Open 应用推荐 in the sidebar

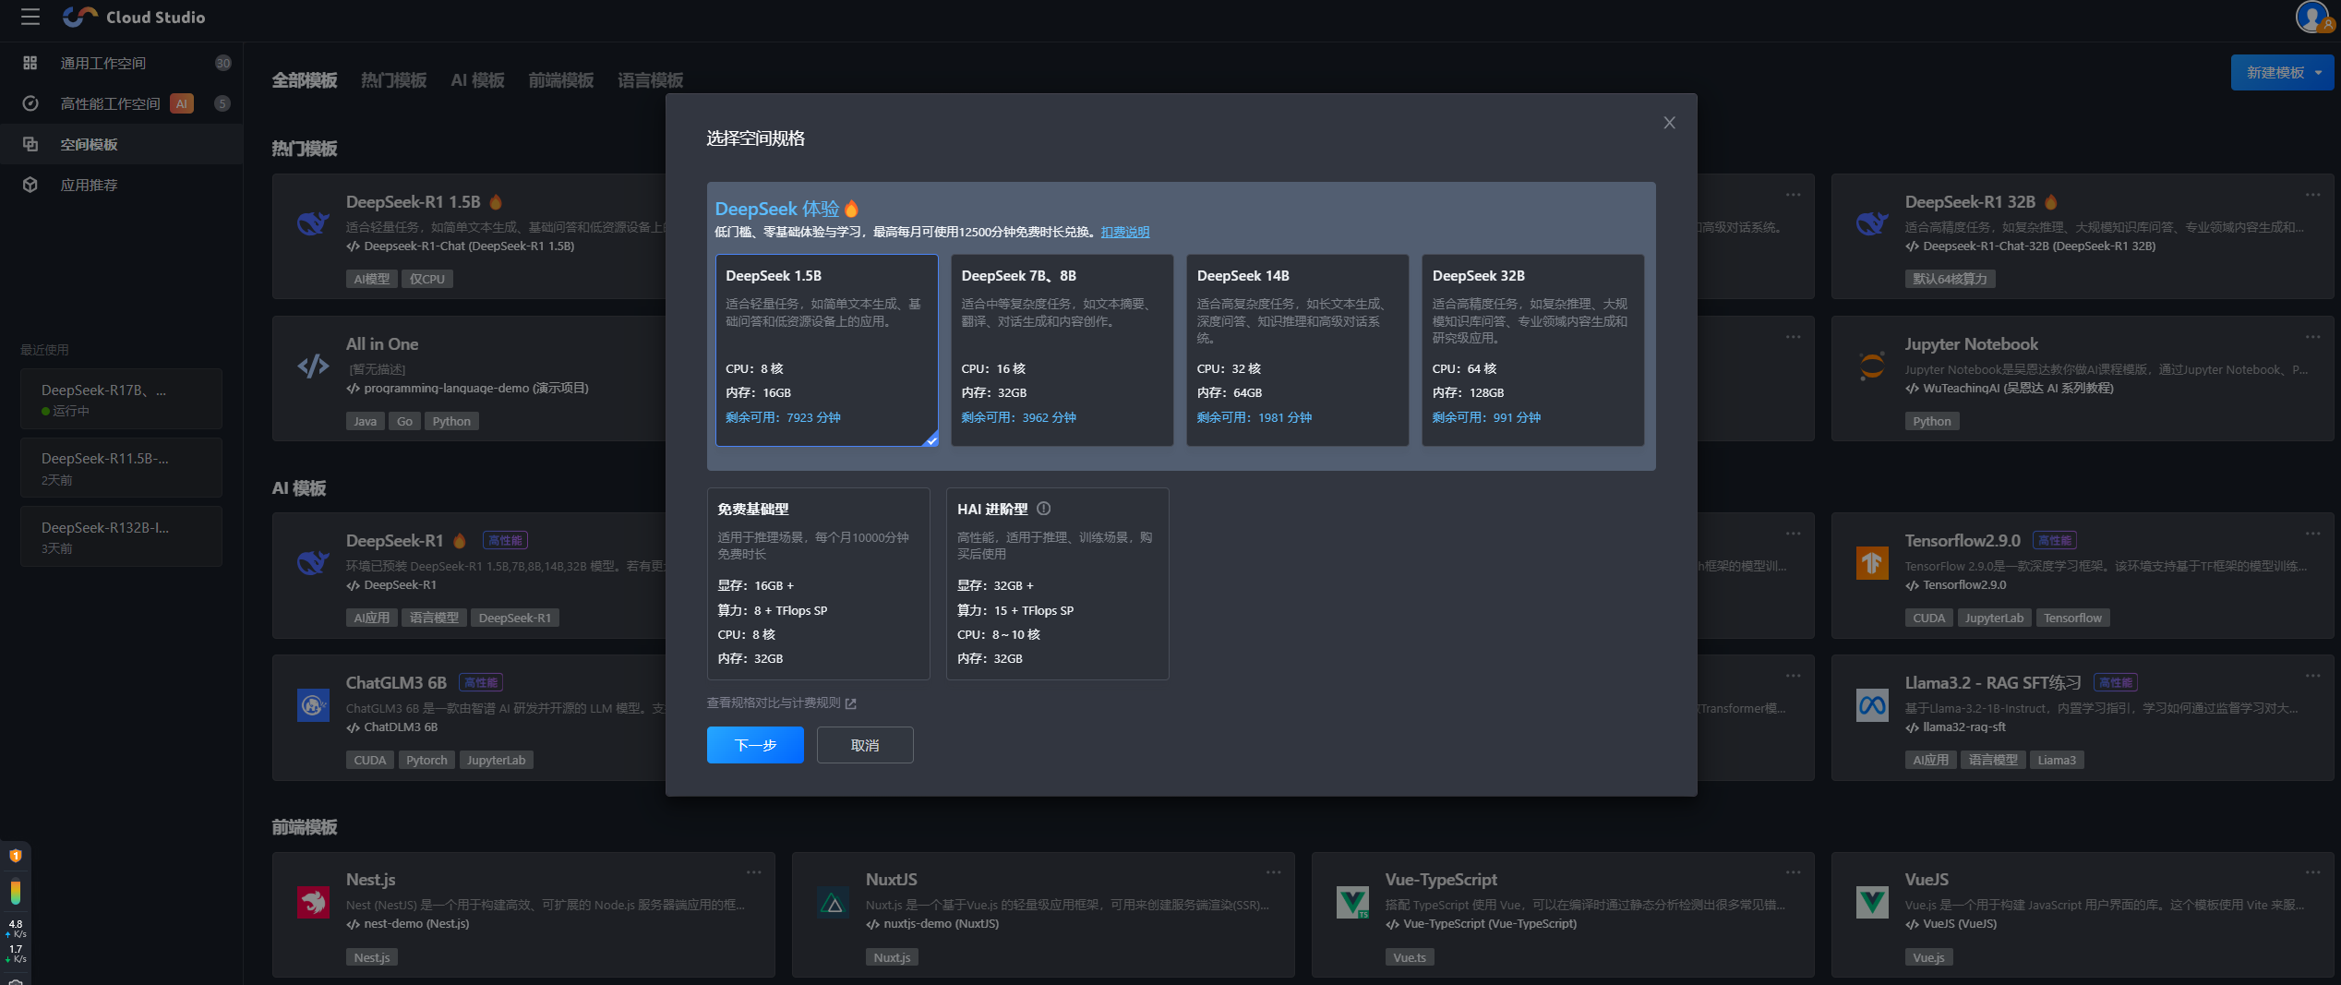click(121, 185)
